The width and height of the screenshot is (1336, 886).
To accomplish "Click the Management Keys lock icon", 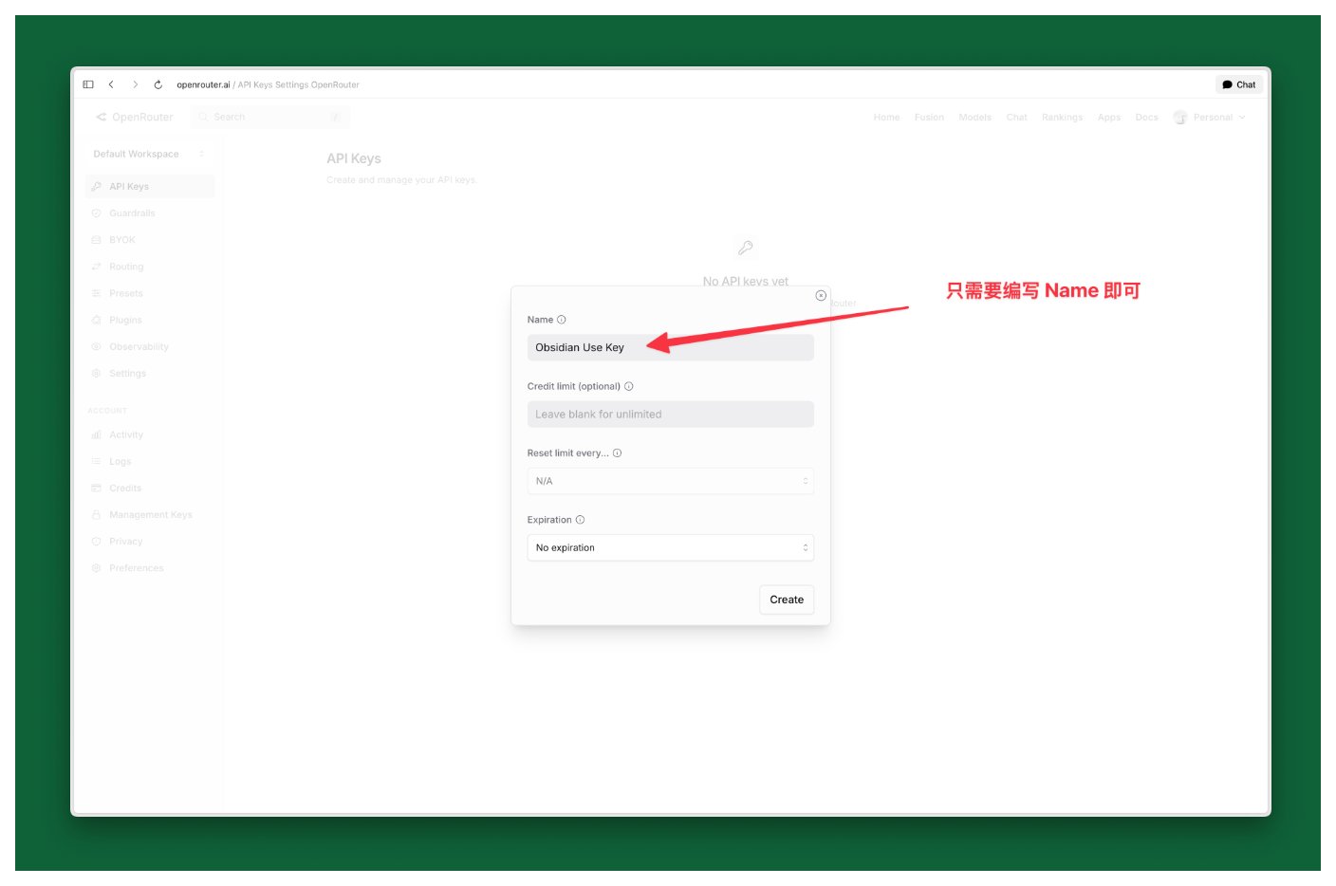I will point(96,514).
